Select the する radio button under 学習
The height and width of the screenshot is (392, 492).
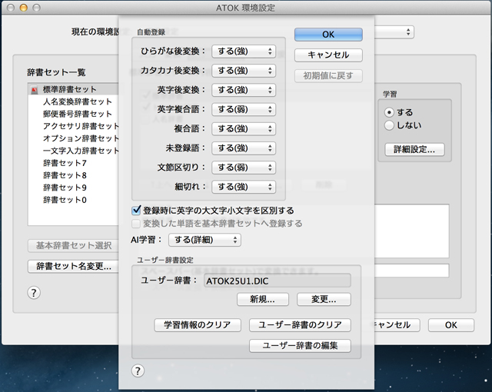point(389,112)
